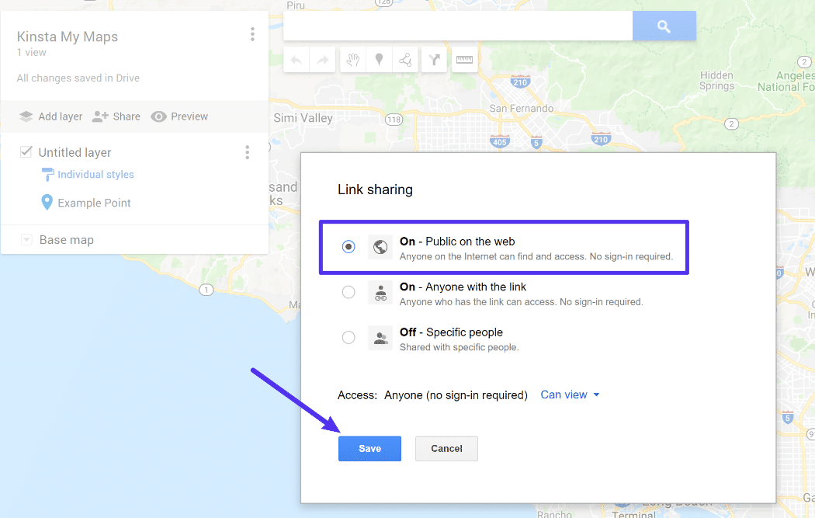Screen dimensions: 815x518
Task: Select the Add marker tool
Action: [380, 61]
